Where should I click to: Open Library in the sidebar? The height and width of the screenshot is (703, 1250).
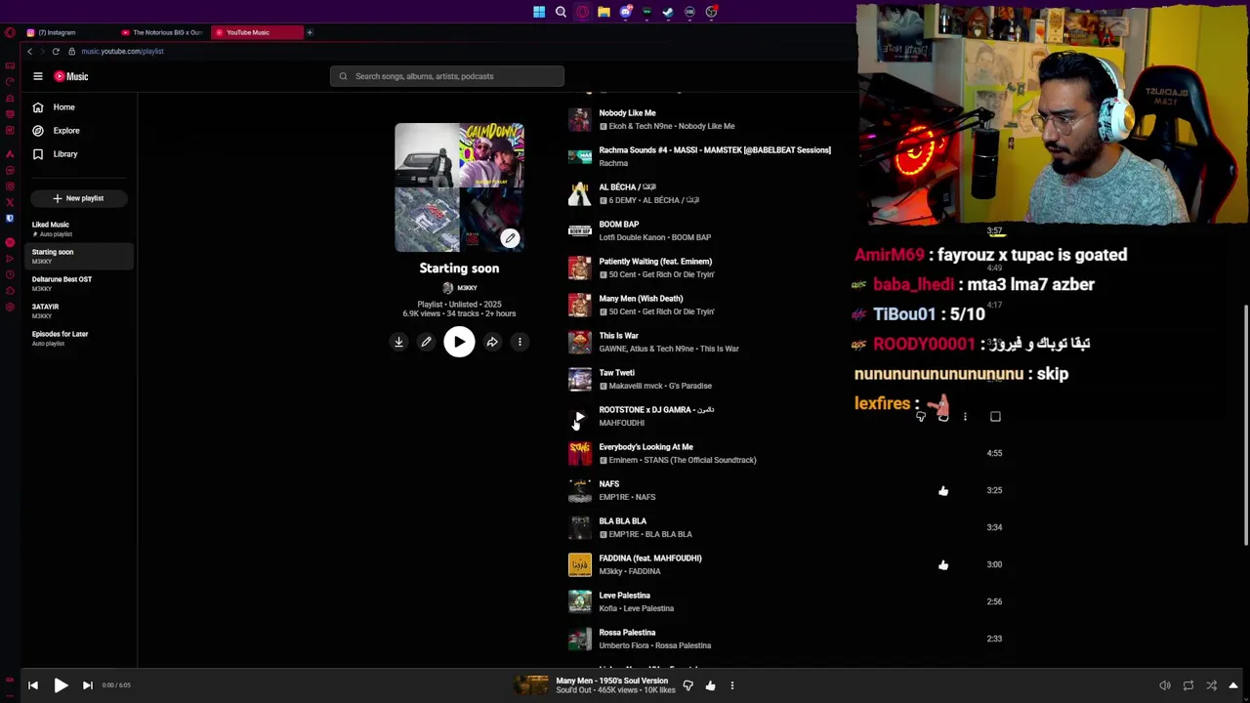pos(64,154)
